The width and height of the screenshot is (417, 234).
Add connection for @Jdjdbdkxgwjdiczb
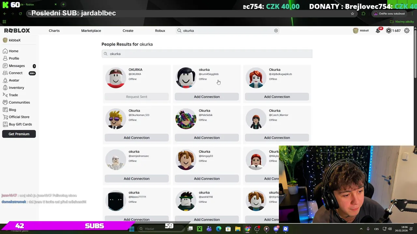click(277, 97)
